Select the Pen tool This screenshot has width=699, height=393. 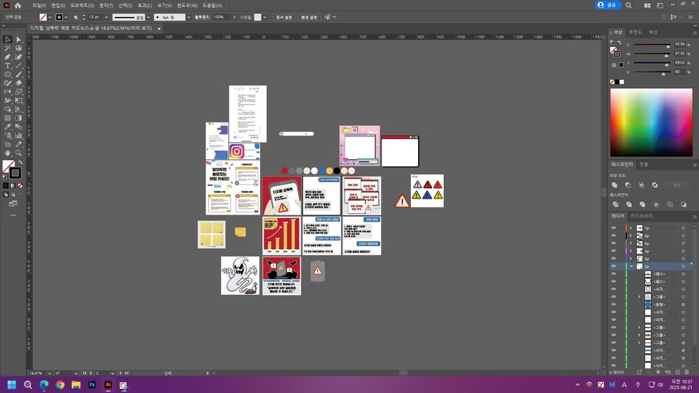(x=8, y=57)
